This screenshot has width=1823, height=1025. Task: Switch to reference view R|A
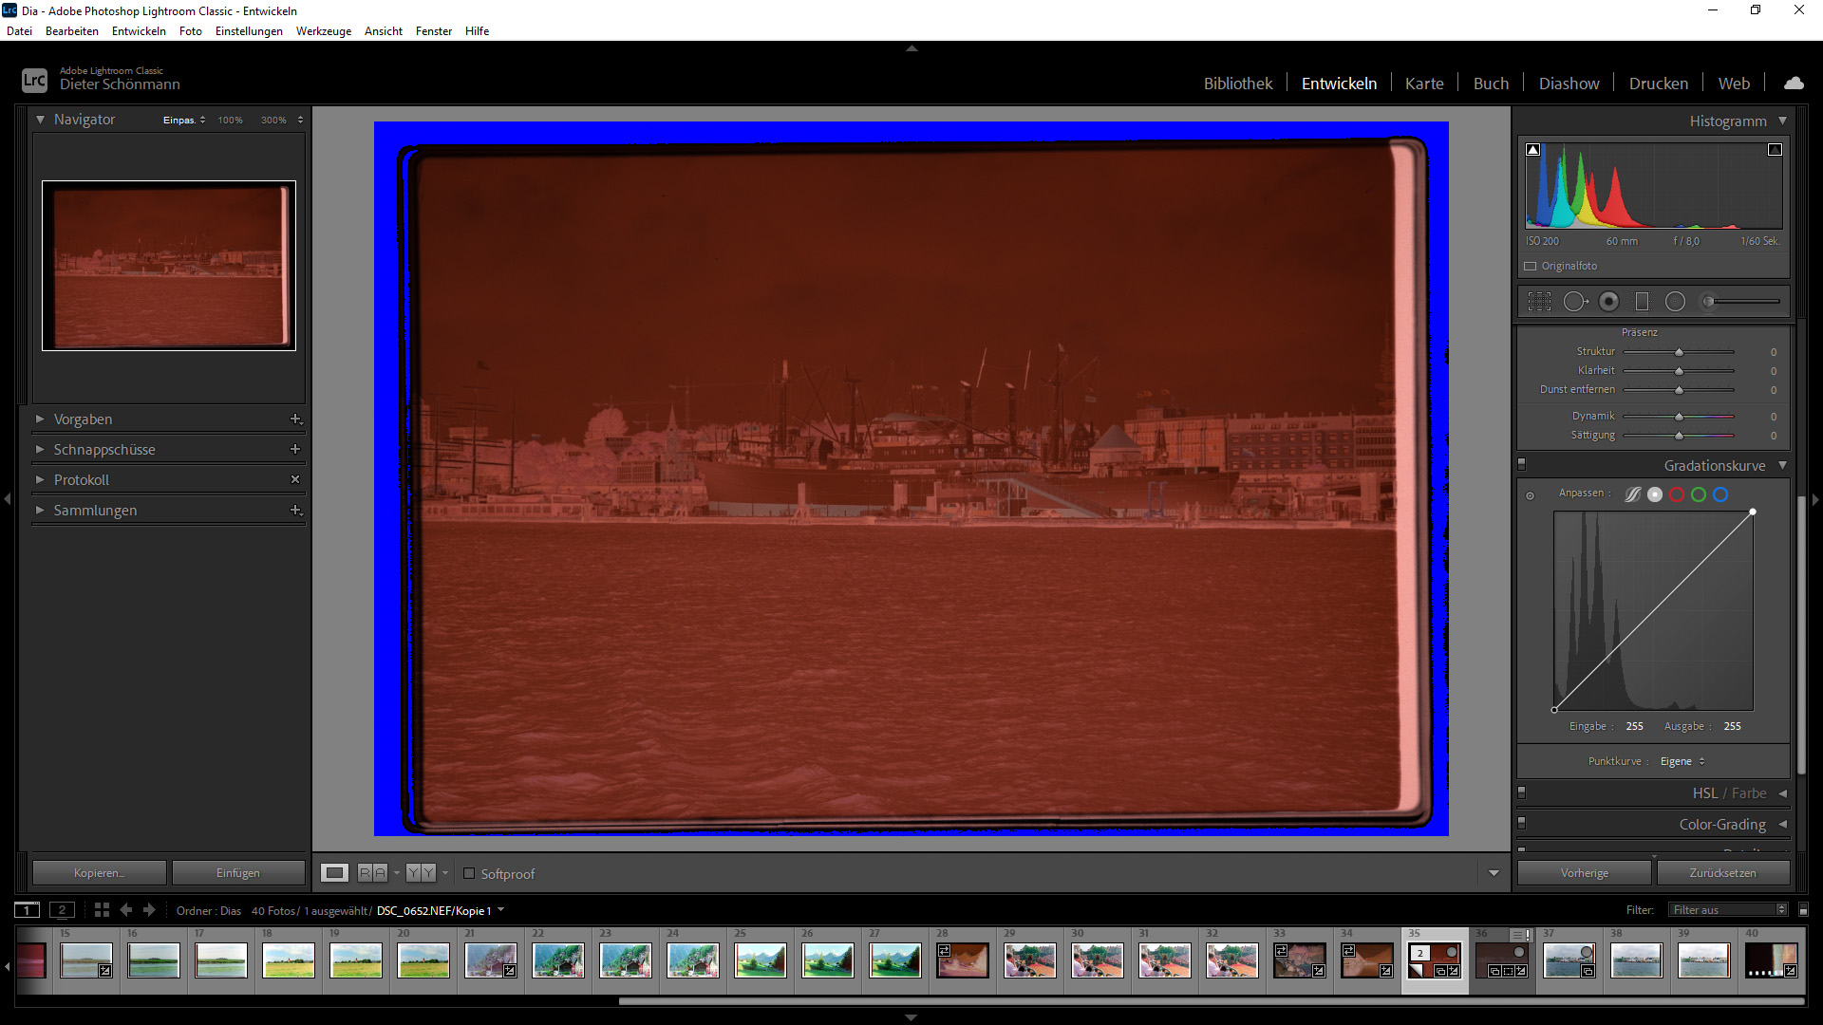pos(372,873)
